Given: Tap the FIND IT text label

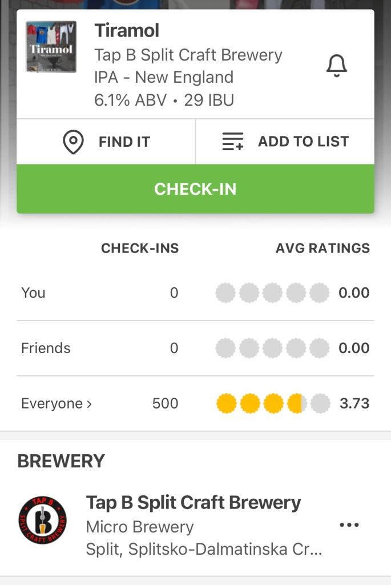Looking at the screenshot, I should 124,142.
